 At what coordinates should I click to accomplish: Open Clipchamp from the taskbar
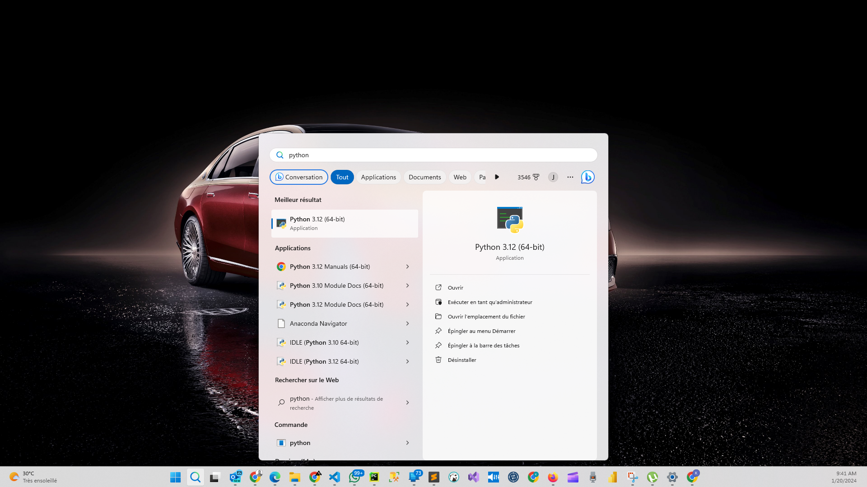coord(573,477)
